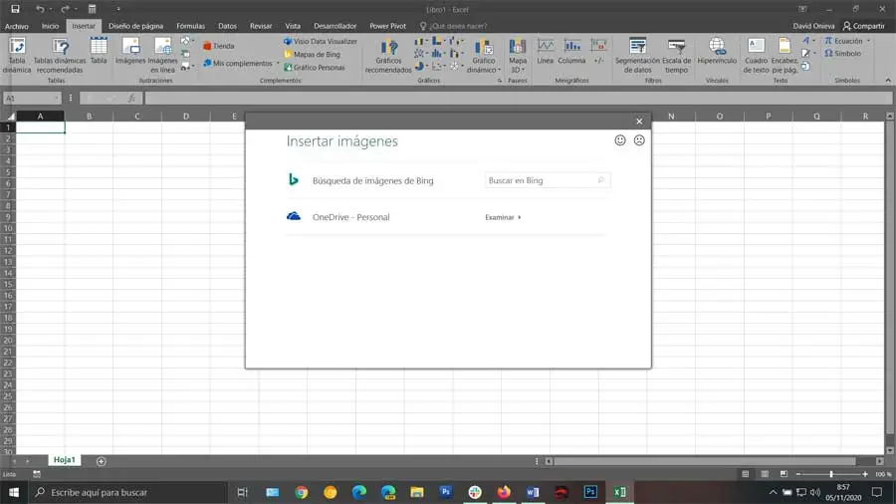896x504 pixels.
Task: Click the ¿Qué desea hacer? box
Action: [x=457, y=26]
